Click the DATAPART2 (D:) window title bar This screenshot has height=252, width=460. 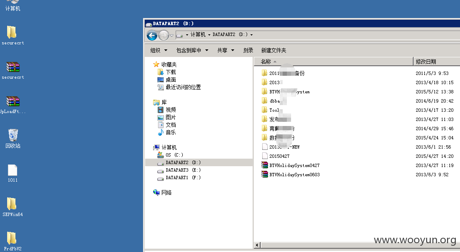(x=302, y=23)
